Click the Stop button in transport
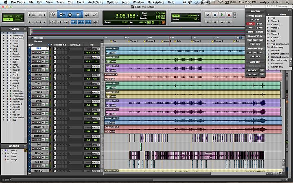This screenshot has width=293, height=183. tap(215, 15)
